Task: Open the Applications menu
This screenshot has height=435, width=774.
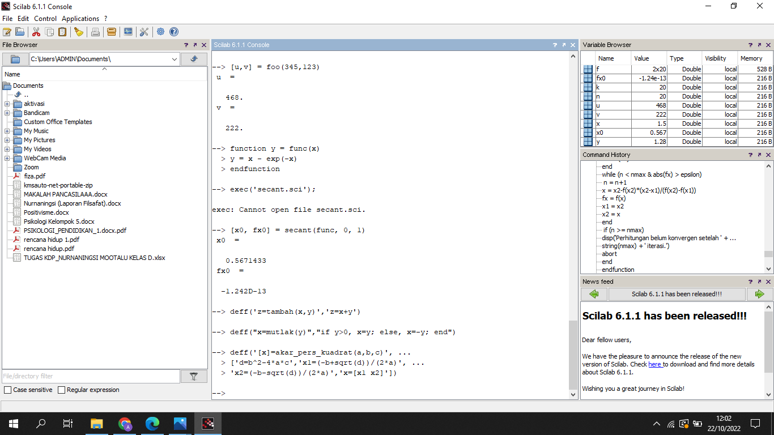Action: [x=80, y=19]
